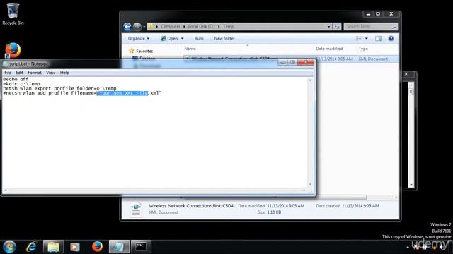Click Notepad horizontal scrollbar right arrow

(304, 190)
